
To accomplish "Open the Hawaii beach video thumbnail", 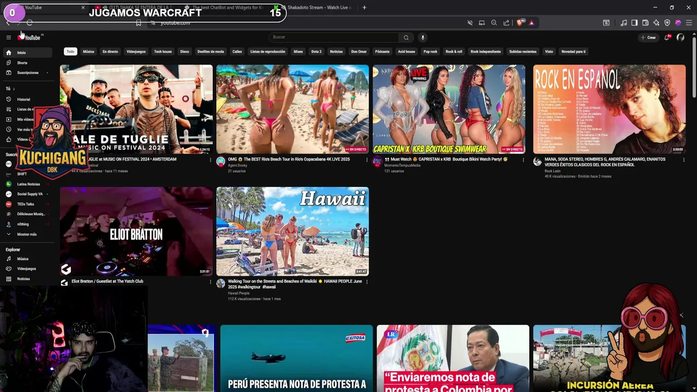I will [x=292, y=231].
